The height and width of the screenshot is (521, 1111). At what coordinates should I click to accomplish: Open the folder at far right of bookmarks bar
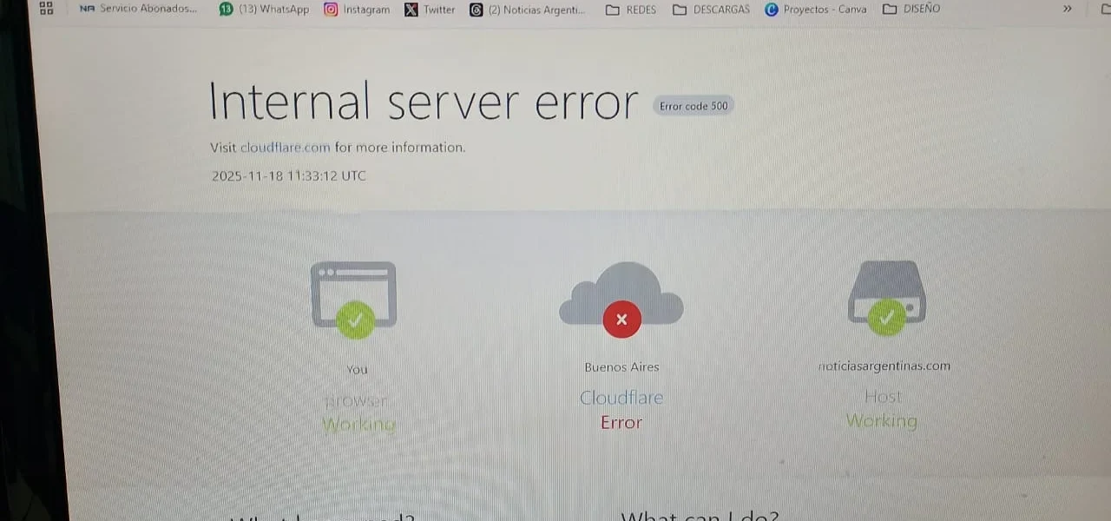(x=1103, y=9)
